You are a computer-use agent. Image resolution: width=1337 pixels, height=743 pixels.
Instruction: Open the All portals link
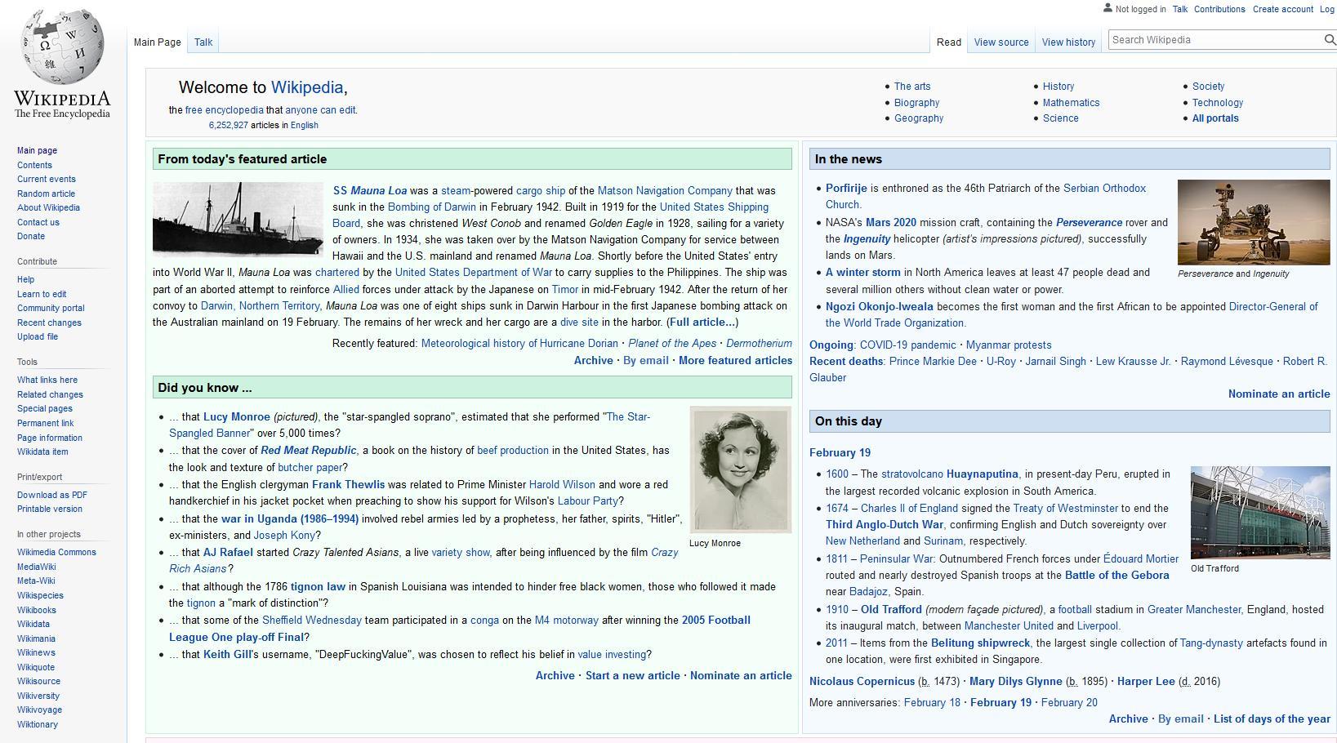[1214, 118]
